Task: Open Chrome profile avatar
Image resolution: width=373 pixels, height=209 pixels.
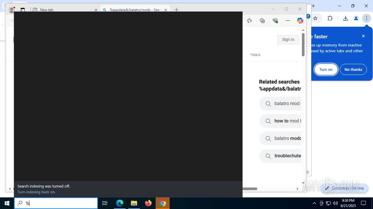Action: coord(356,18)
